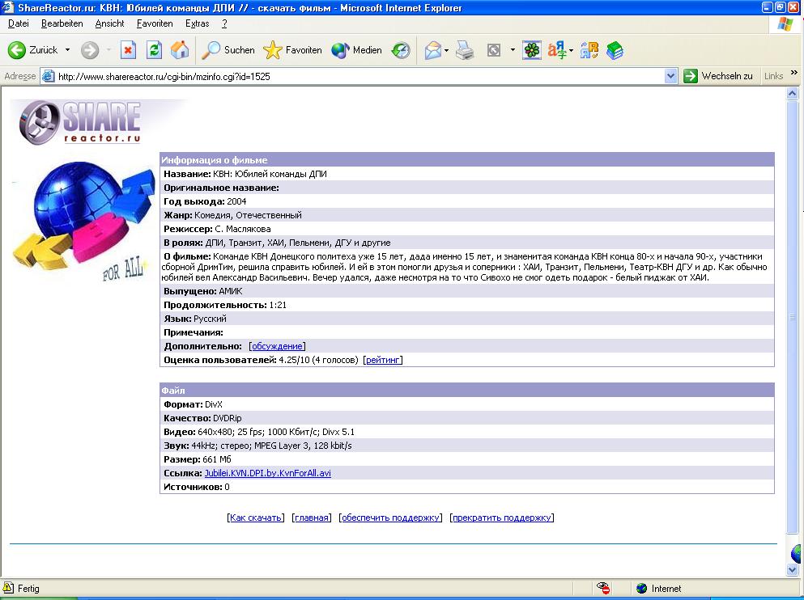This screenshot has width=804, height=600.
Task: Click the vertical scrollbar down arrow
Action: (792, 569)
